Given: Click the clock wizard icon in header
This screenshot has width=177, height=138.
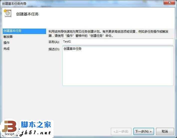Looking at the screenshot, I should pyautogui.click(x=7, y=13).
